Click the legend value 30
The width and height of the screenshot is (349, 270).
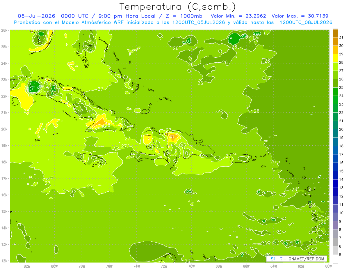coord(341,46)
